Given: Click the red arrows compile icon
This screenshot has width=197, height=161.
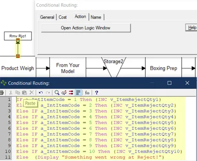Looking at the screenshot, I should (71, 93).
